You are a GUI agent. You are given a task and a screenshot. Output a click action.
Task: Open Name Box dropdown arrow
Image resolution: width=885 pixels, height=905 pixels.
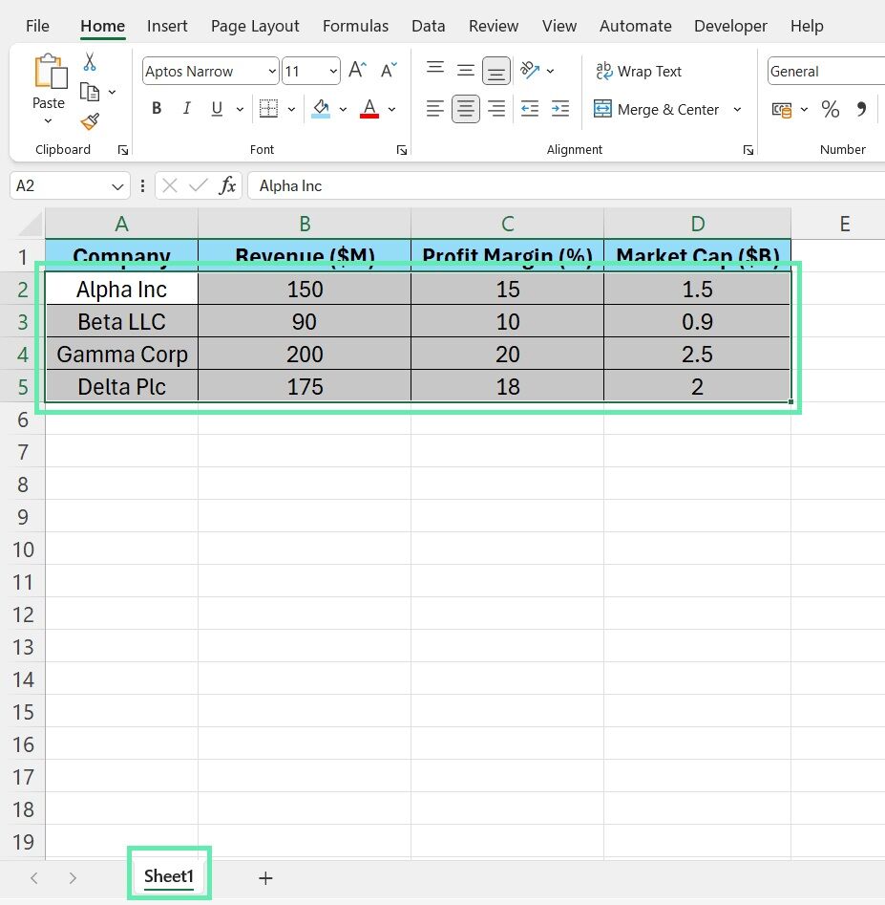pyautogui.click(x=117, y=186)
